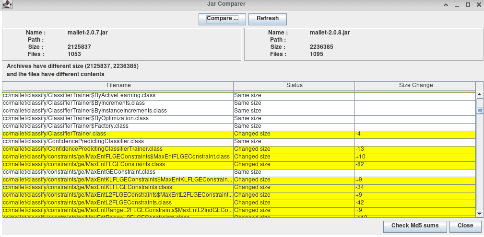Grab the vertical scrollbar thumb

click(x=479, y=110)
